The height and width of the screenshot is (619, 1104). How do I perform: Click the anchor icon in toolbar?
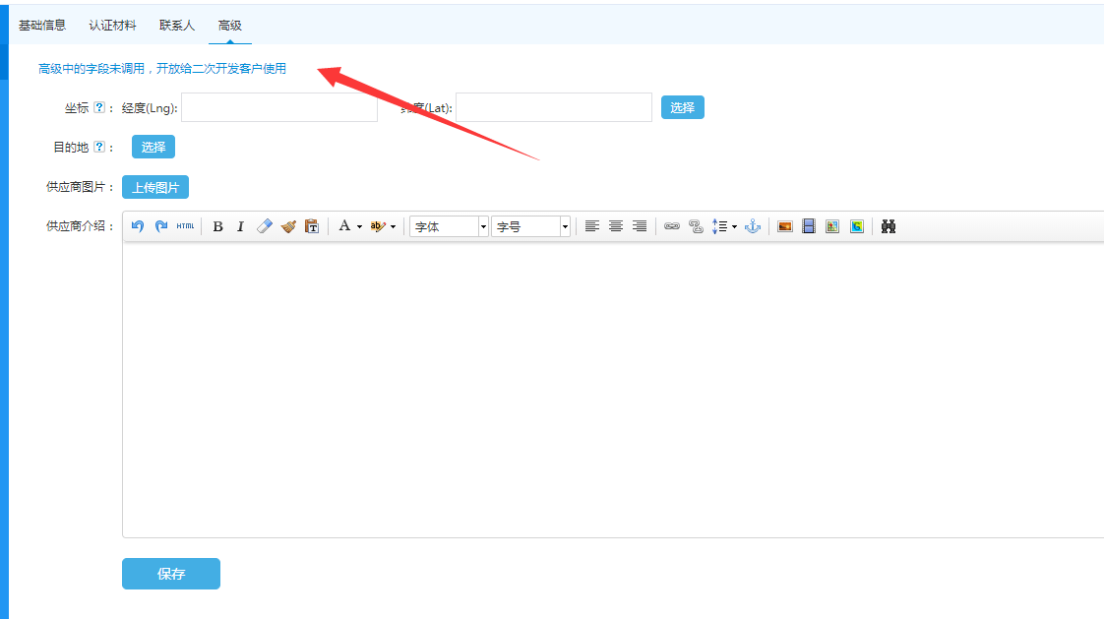click(753, 226)
